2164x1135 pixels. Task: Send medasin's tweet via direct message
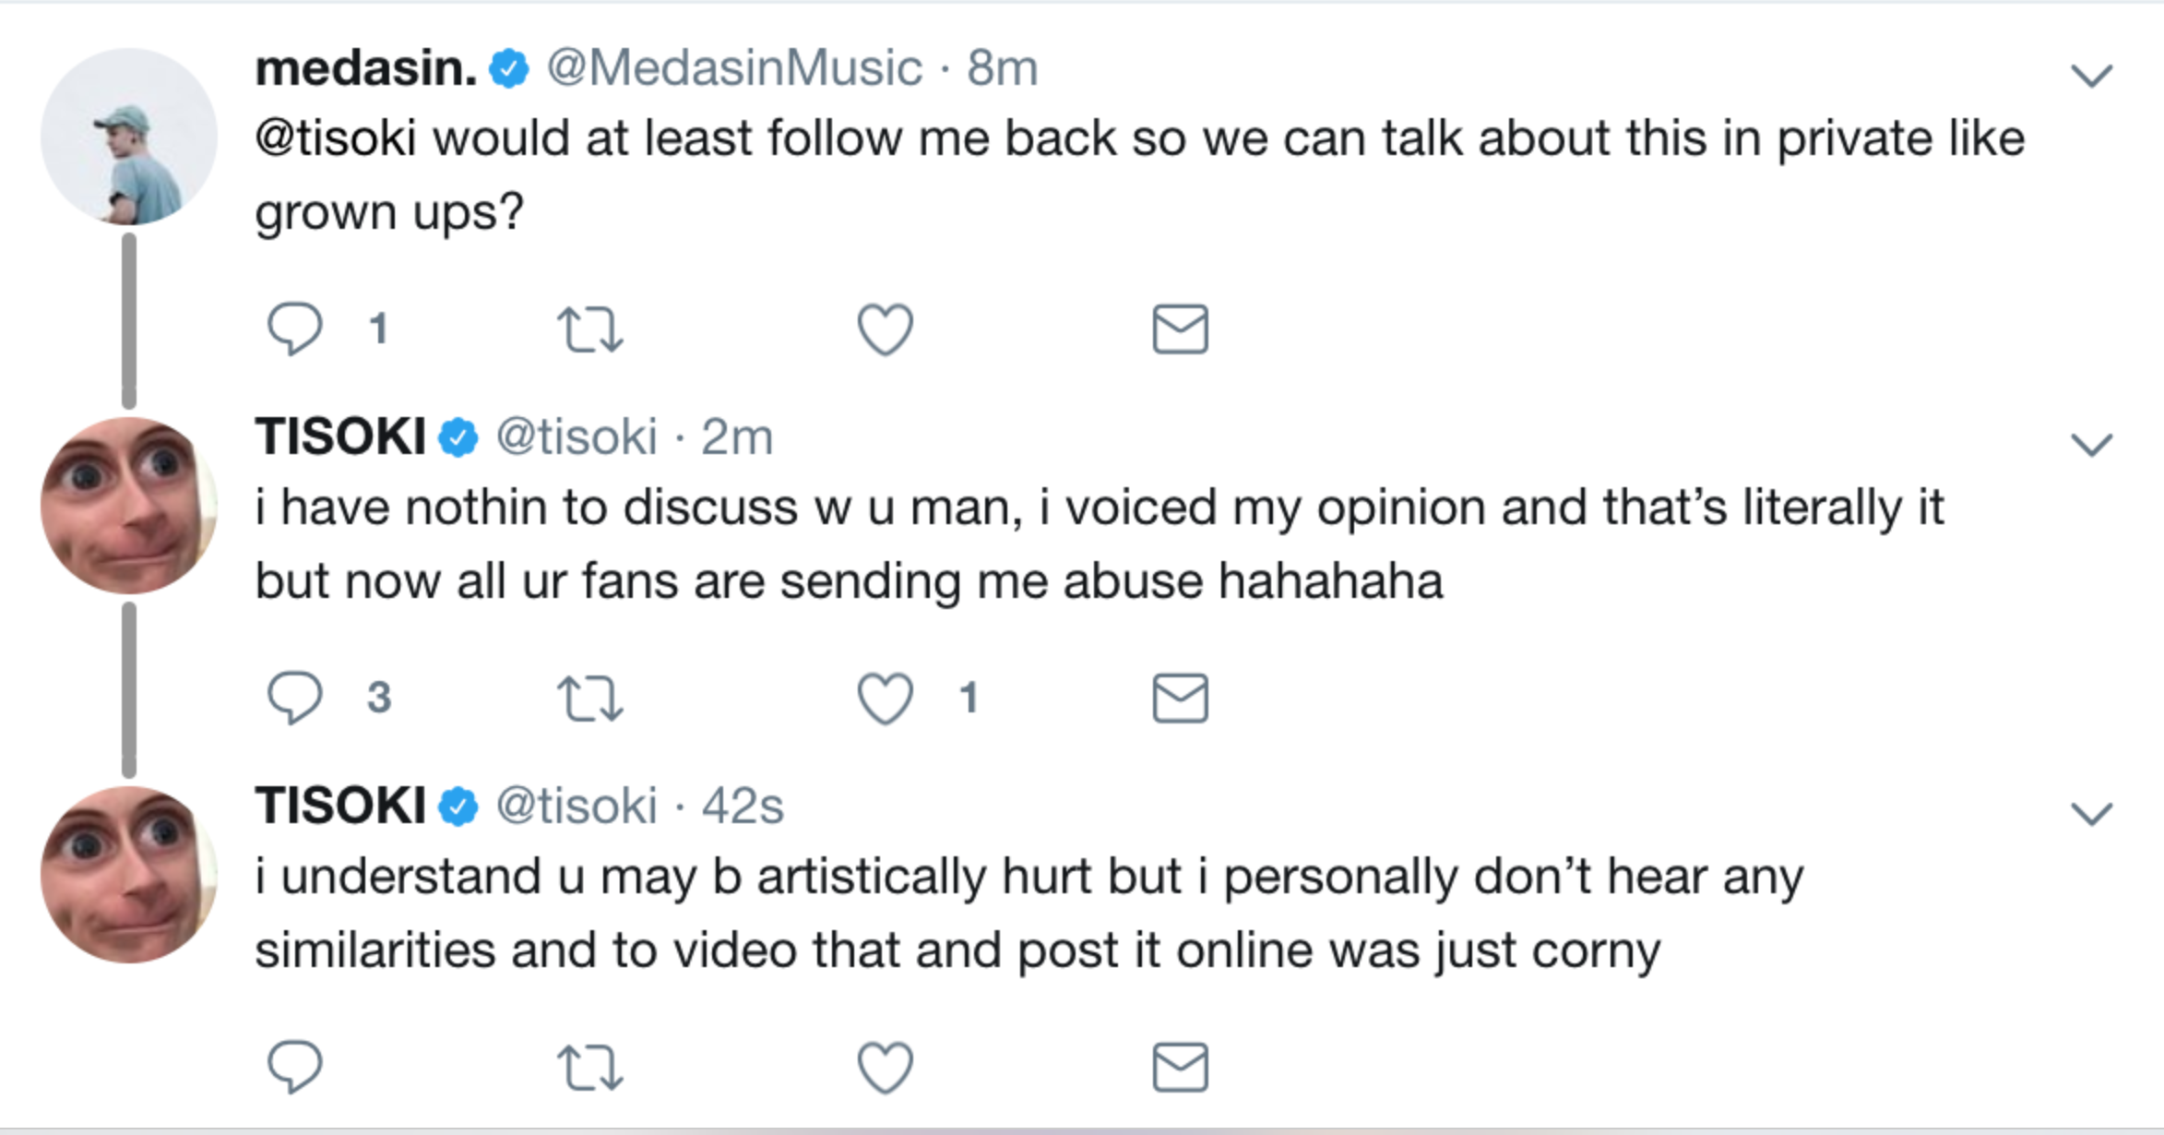click(x=1180, y=329)
